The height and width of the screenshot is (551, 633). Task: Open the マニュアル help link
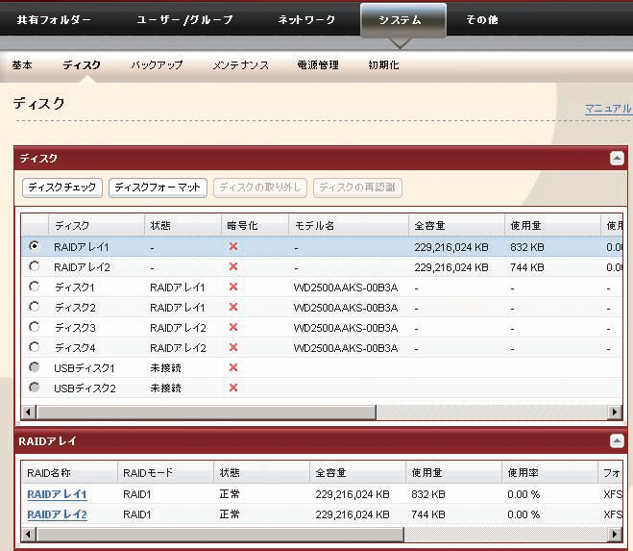click(x=608, y=109)
